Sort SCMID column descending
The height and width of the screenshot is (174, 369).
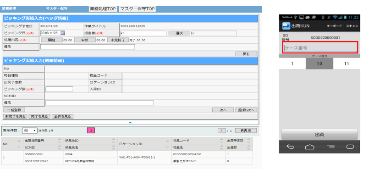(60, 149)
